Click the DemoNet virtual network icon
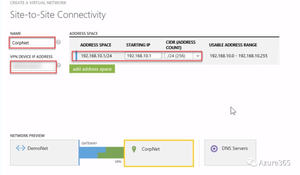Image resolution: width=300 pixels, height=175 pixels. pyautogui.click(x=21, y=148)
